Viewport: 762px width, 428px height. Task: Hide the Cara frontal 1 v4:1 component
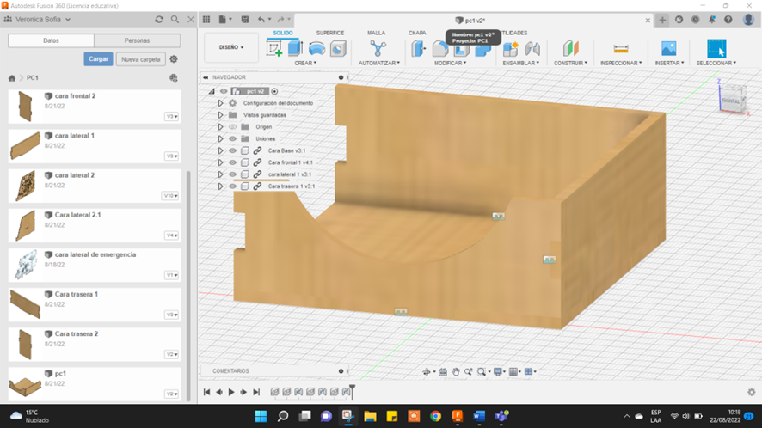point(233,162)
